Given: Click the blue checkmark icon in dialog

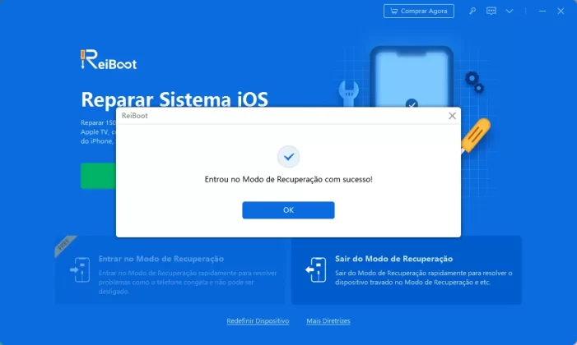Looking at the screenshot, I should click(288, 157).
